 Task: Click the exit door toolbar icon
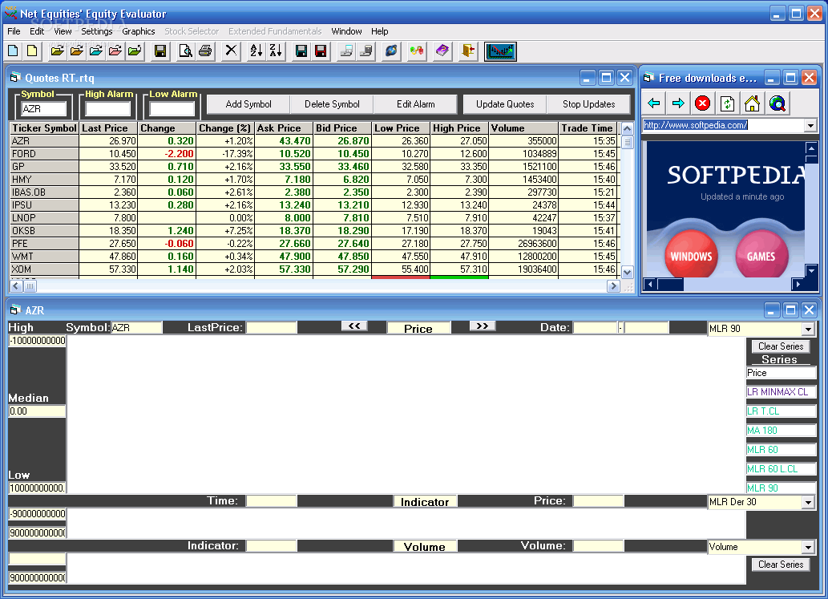468,51
